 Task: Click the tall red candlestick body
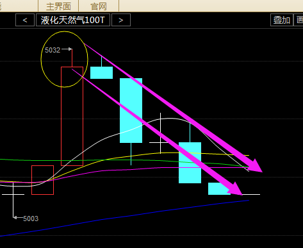point(72,116)
